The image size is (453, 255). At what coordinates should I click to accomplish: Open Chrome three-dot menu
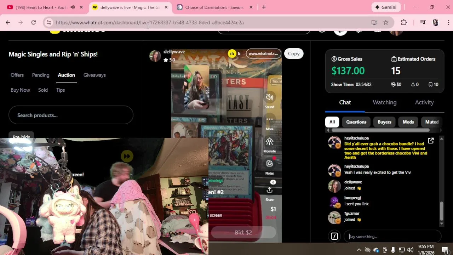(x=448, y=22)
